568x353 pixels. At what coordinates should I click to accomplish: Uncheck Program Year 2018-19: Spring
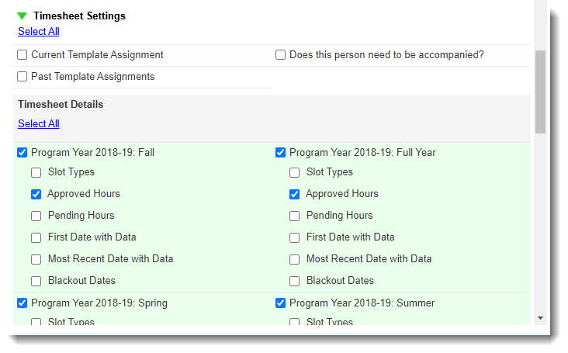pyautogui.click(x=22, y=303)
